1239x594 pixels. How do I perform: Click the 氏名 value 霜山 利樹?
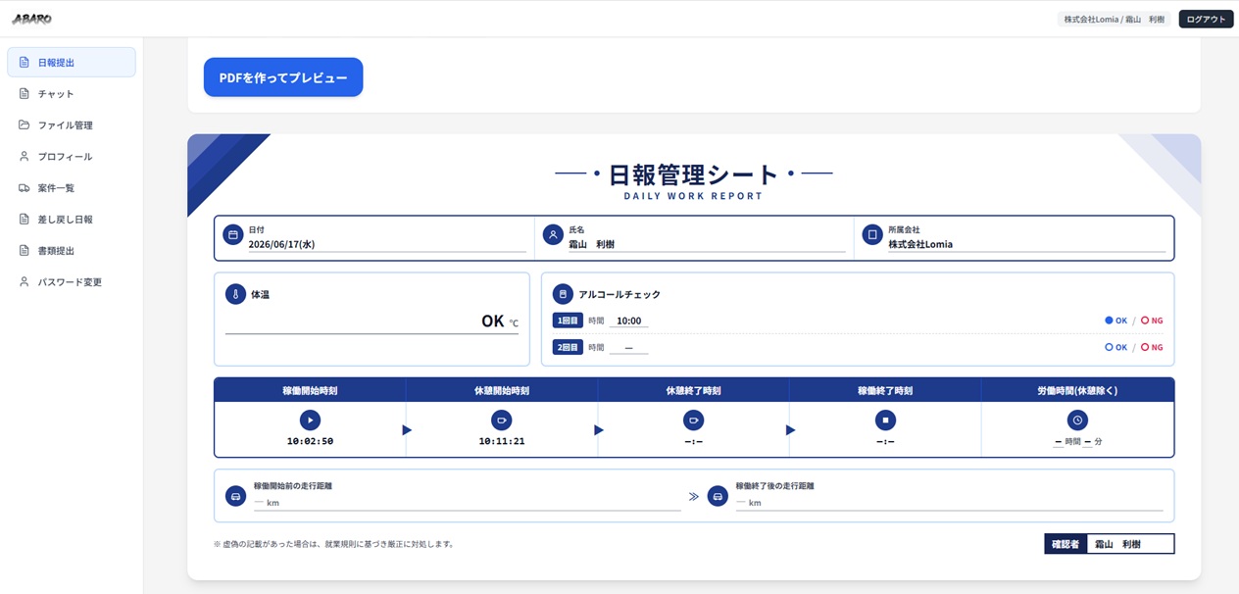click(x=591, y=244)
